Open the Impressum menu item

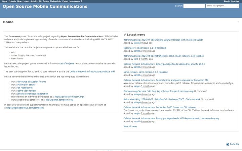point(75,1)
